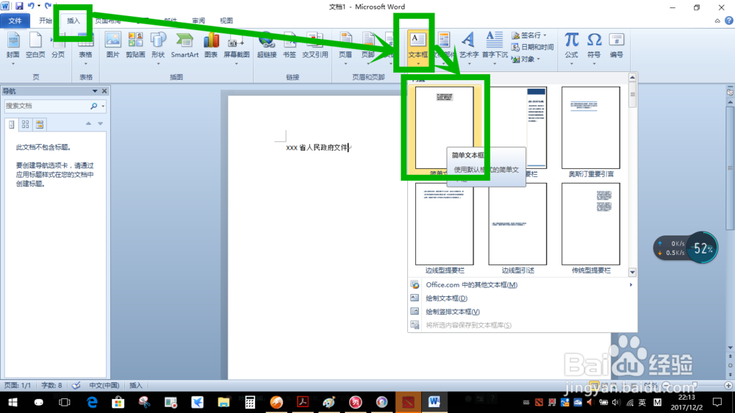
Task: Toggle 插入 insert mode in status bar
Action: tap(135, 385)
